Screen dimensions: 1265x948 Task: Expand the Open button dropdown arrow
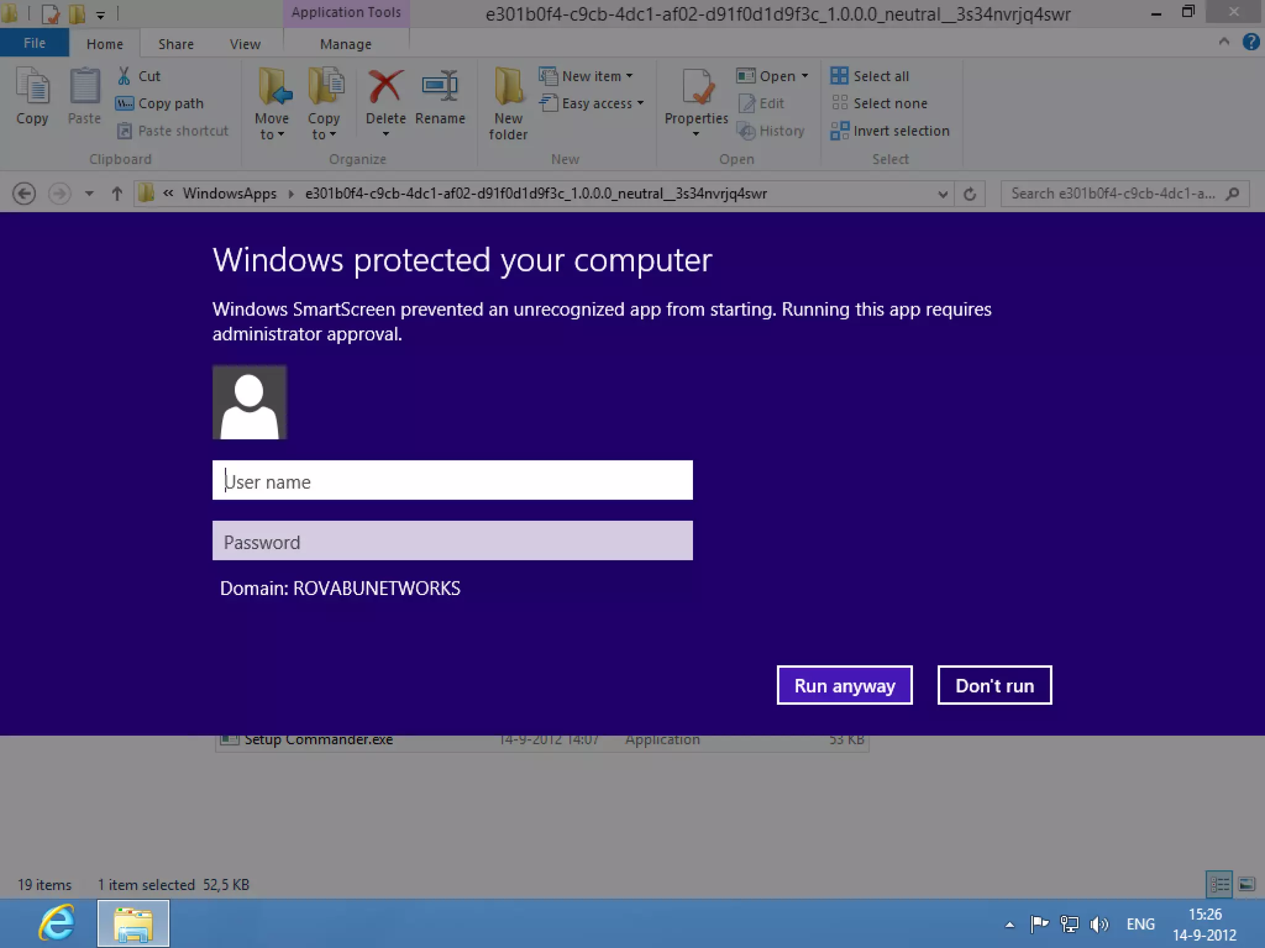pyautogui.click(x=805, y=76)
